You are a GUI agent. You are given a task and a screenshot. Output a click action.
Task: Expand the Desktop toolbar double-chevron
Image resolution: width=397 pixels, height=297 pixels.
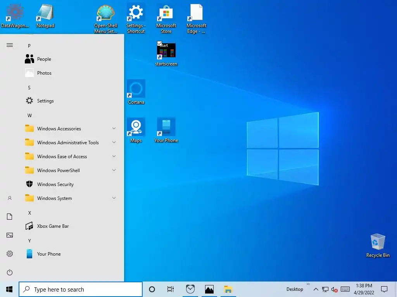(308, 284)
